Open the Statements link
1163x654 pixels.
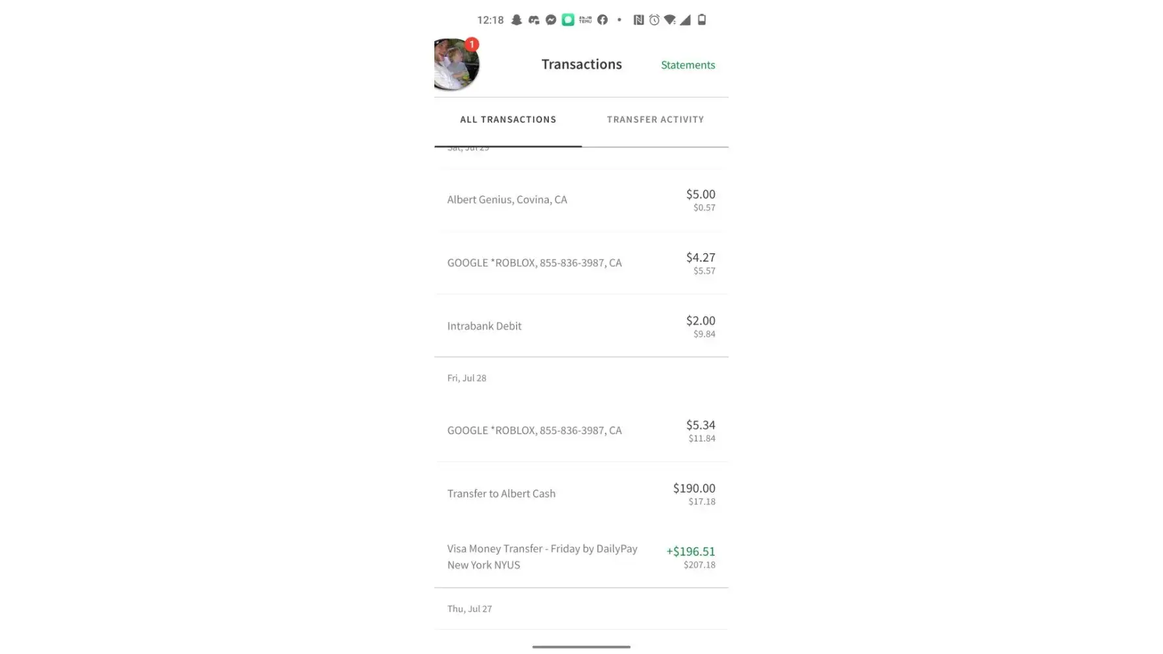[x=687, y=65]
